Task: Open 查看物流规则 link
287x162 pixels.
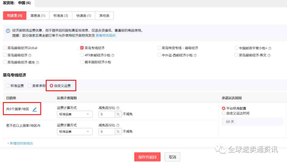Action: 105,35
